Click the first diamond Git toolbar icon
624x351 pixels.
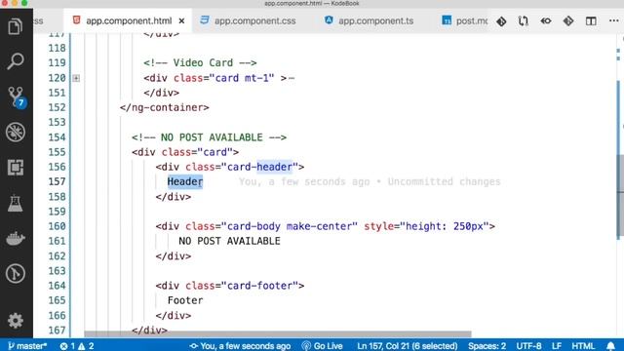point(501,21)
